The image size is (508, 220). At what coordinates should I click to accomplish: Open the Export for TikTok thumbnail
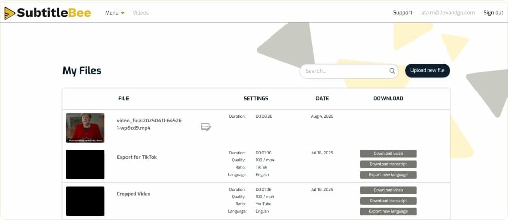point(85,164)
